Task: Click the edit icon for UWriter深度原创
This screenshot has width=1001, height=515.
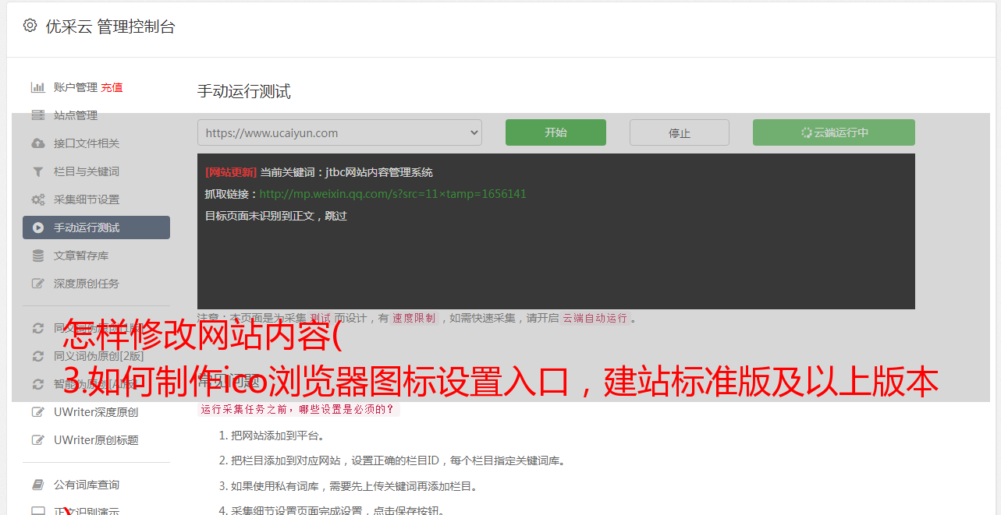Action: (x=37, y=412)
